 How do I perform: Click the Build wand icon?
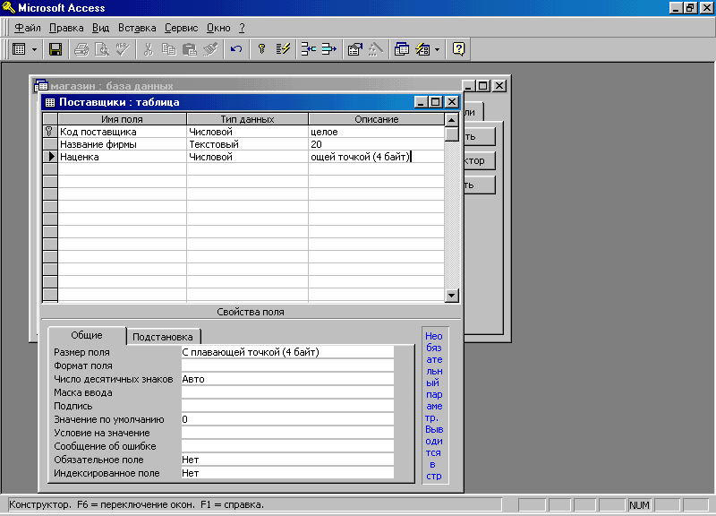[x=375, y=49]
